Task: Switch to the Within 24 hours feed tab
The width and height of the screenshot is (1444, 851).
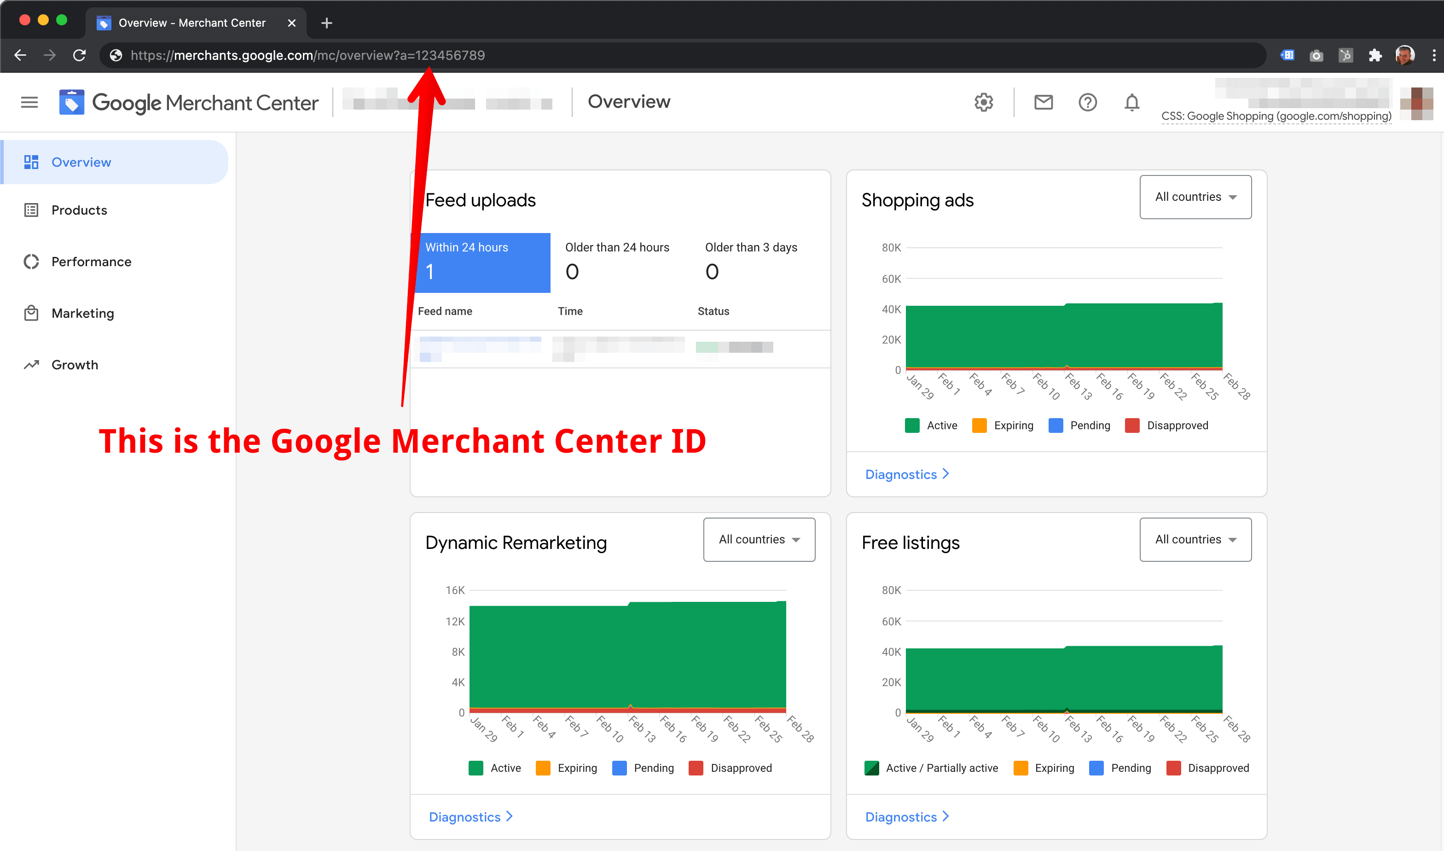Action: coord(483,262)
